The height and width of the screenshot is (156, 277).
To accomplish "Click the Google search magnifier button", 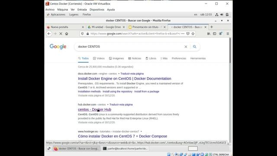I will pos(194,47).
